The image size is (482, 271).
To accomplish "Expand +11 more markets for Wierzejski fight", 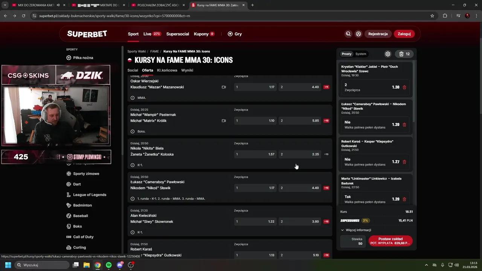I will 326,87.
